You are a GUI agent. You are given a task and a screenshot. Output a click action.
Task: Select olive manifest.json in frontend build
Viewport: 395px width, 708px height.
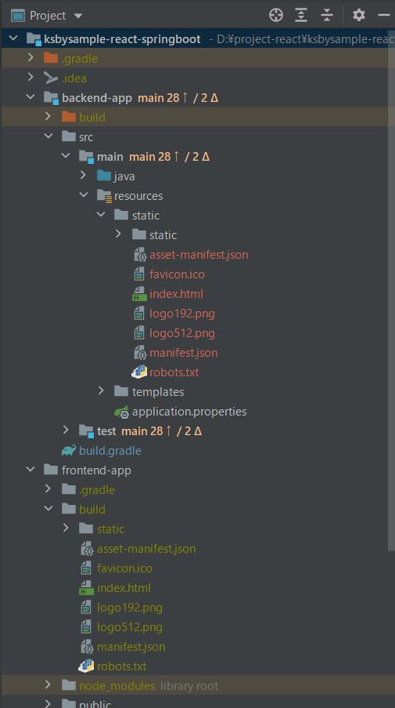click(x=131, y=647)
